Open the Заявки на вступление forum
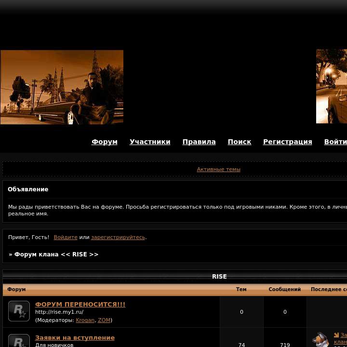This screenshot has height=347, width=347. [75, 338]
